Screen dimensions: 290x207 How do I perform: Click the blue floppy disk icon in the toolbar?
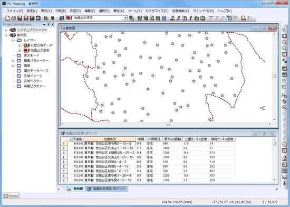pos(38,18)
